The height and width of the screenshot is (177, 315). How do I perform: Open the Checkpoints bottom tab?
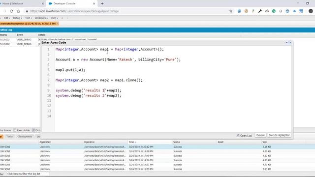(x=25, y=137)
